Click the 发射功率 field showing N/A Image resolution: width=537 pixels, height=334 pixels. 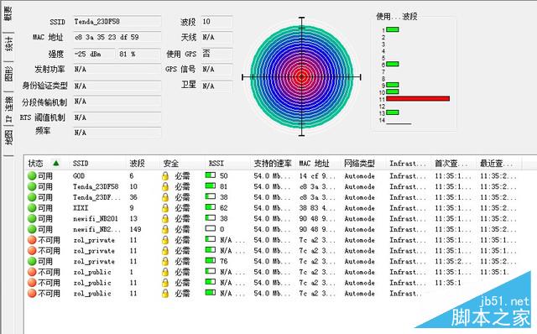pyautogui.click(x=117, y=69)
